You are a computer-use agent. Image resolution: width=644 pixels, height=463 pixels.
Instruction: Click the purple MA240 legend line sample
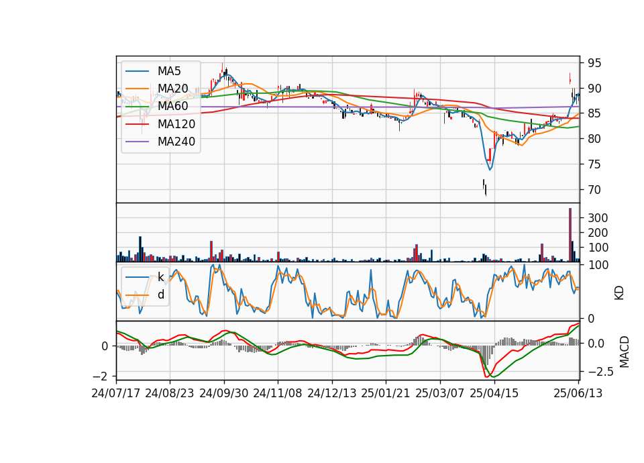pos(137,142)
